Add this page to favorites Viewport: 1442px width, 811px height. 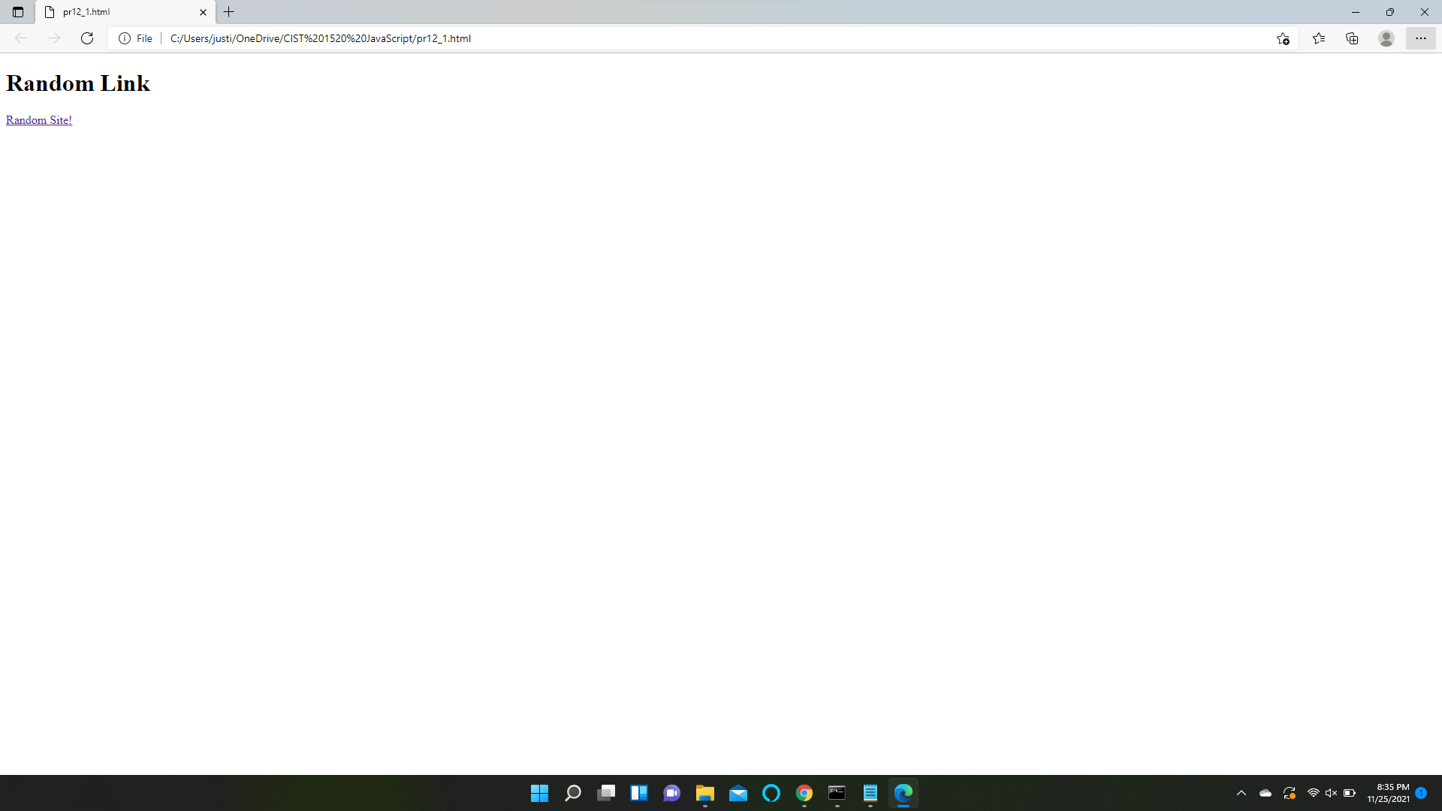coord(1283,38)
